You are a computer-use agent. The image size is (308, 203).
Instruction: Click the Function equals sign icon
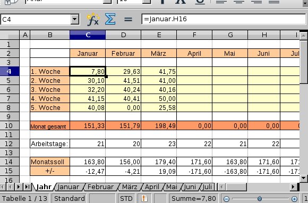coord(128,19)
